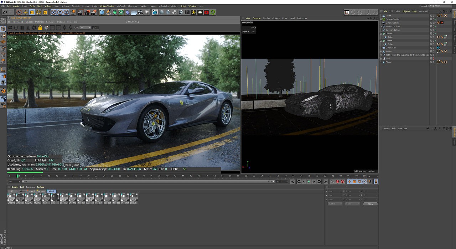
Task: Switch to the Metal material tab
Action: 51,191
